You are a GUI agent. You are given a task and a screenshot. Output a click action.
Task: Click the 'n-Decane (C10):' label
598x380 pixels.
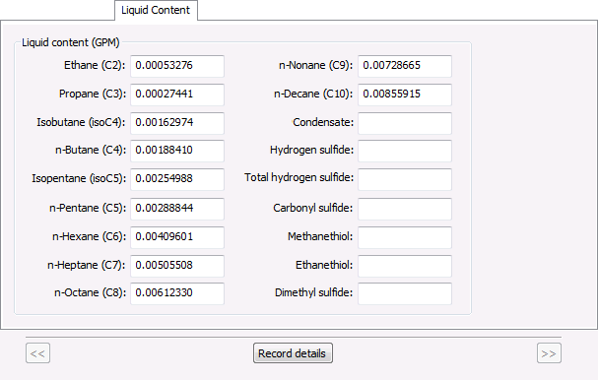[313, 94]
